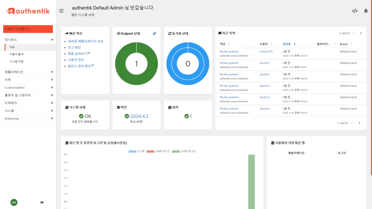This screenshot has width=372, height=209.
Task: Toggle the sidebar with the hamburger icon
Action: [x=61, y=11]
